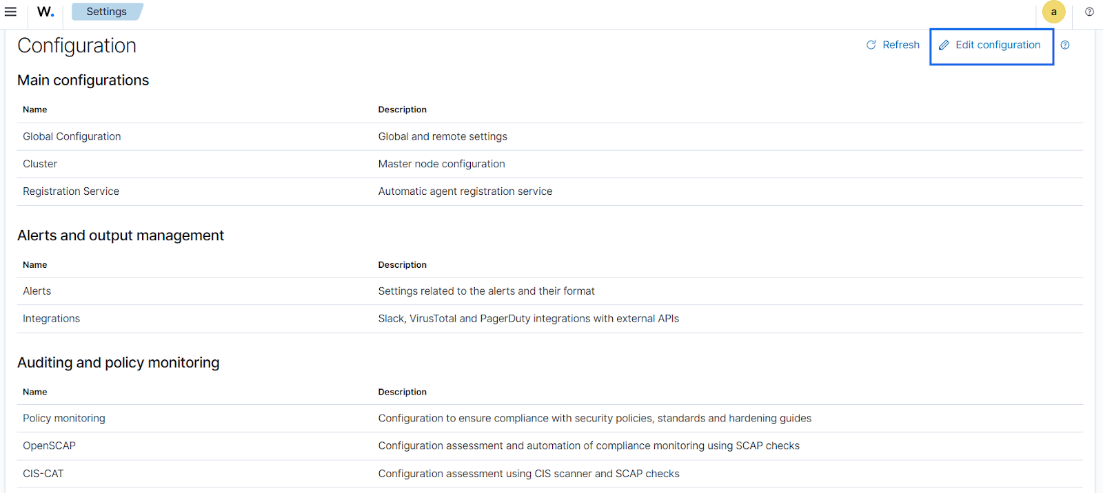Open the user avatar menu
Image resolution: width=1103 pixels, height=493 pixels.
coord(1053,12)
